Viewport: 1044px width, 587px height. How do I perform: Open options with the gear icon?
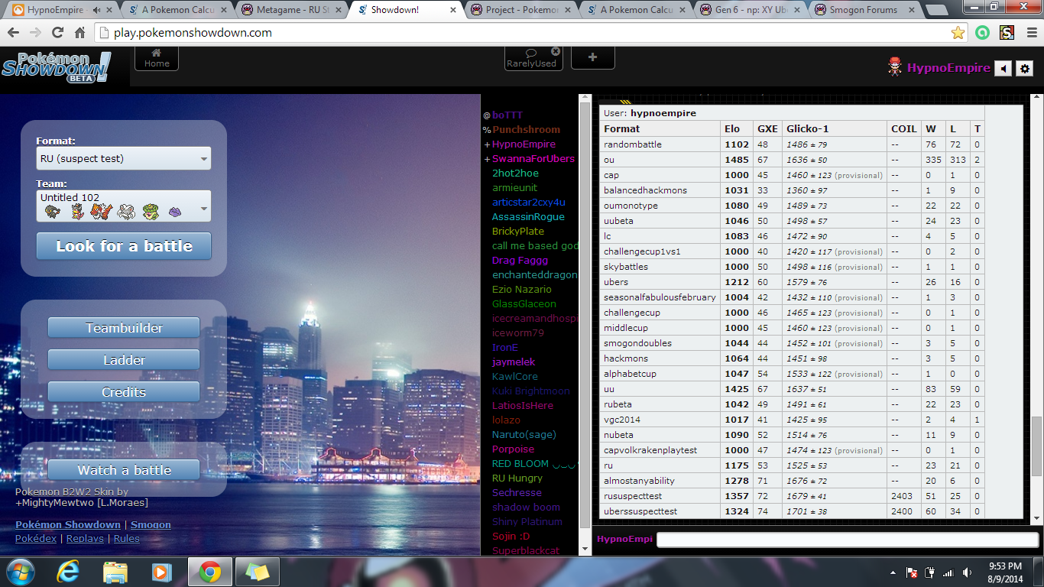(1025, 68)
